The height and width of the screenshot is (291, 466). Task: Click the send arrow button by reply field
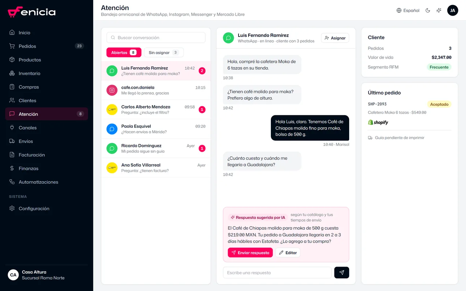point(341,273)
